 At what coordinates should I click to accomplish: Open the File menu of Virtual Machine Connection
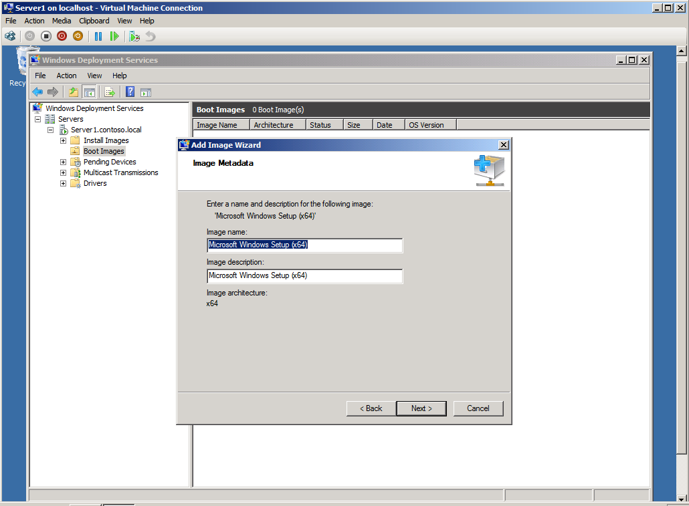[x=11, y=21]
